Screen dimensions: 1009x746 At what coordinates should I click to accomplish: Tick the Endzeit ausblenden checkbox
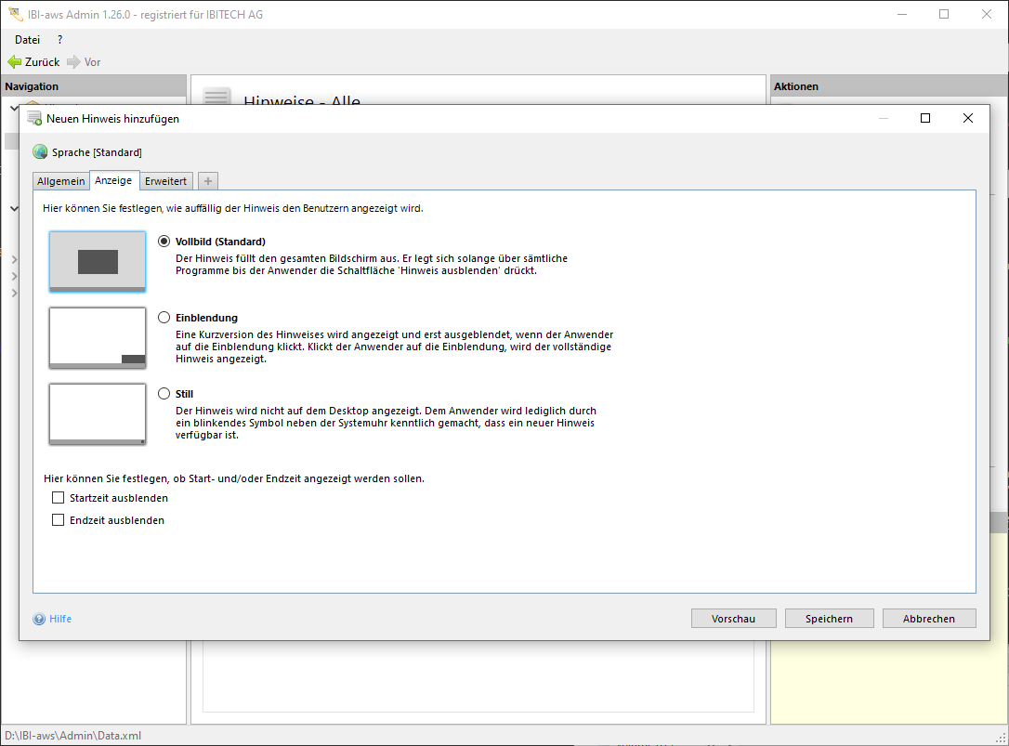[59, 520]
